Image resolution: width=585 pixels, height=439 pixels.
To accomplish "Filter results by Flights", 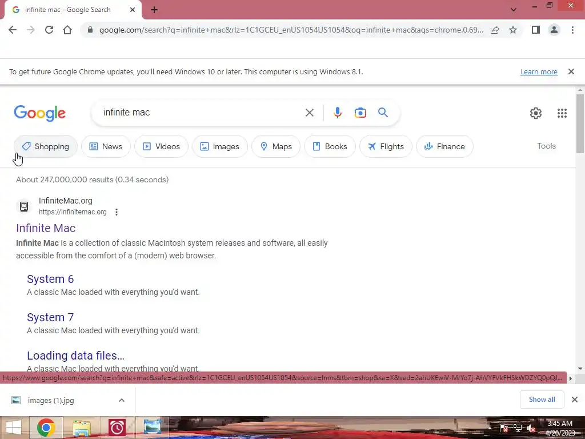I will coord(386,146).
